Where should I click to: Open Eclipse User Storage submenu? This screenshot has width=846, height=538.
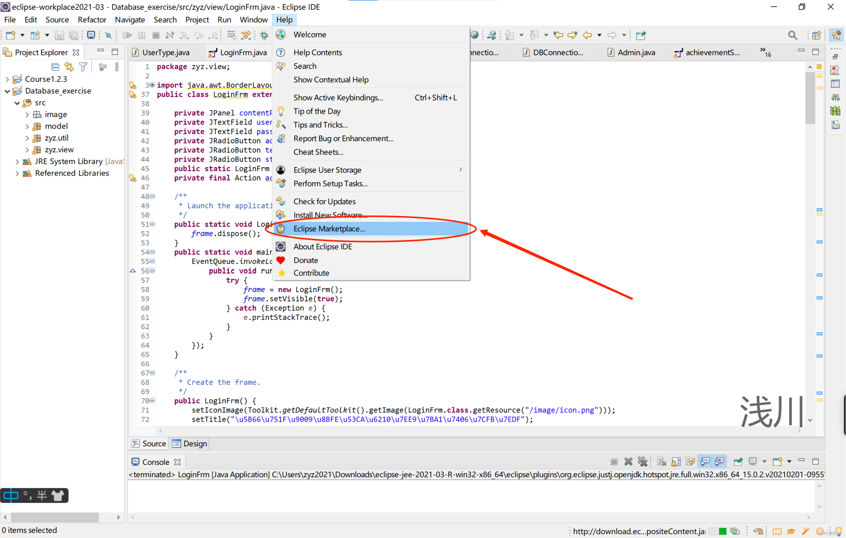[371, 170]
